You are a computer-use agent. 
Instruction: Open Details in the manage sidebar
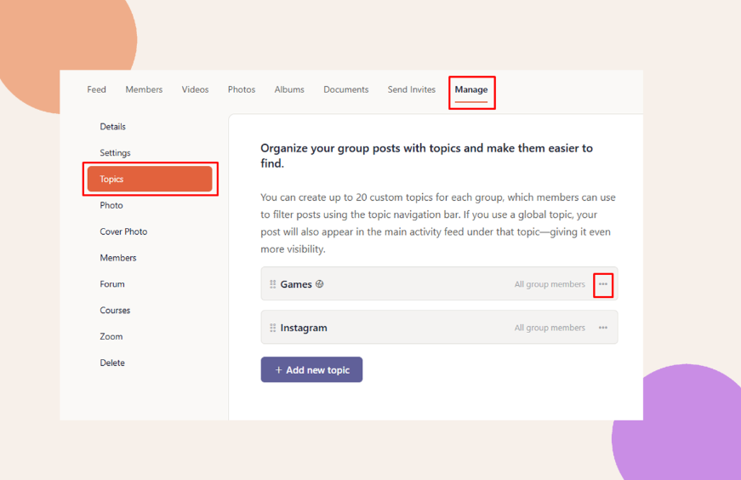(x=112, y=126)
